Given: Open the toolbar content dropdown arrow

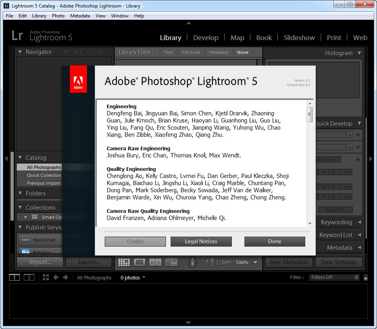Looking at the screenshot, I should tap(255, 262).
